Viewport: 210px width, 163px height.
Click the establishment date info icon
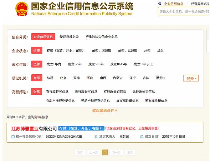point(142,137)
